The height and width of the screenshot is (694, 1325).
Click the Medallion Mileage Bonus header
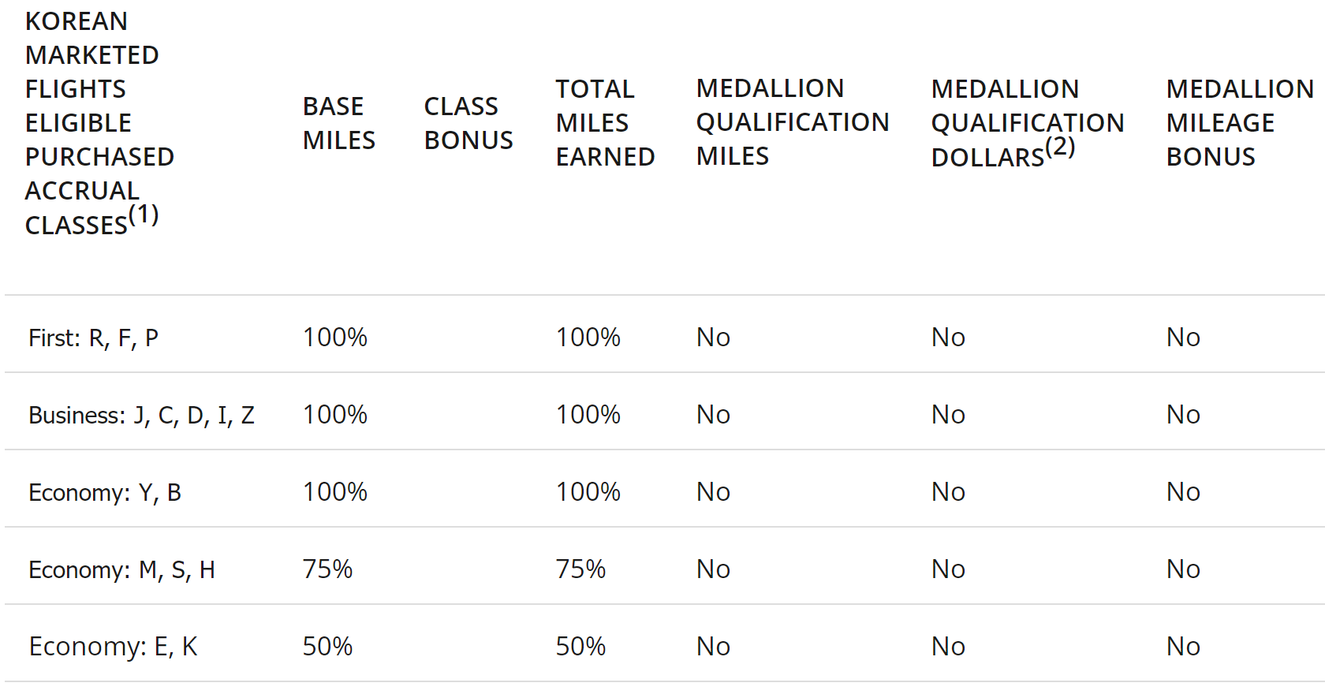(1240, 123)
